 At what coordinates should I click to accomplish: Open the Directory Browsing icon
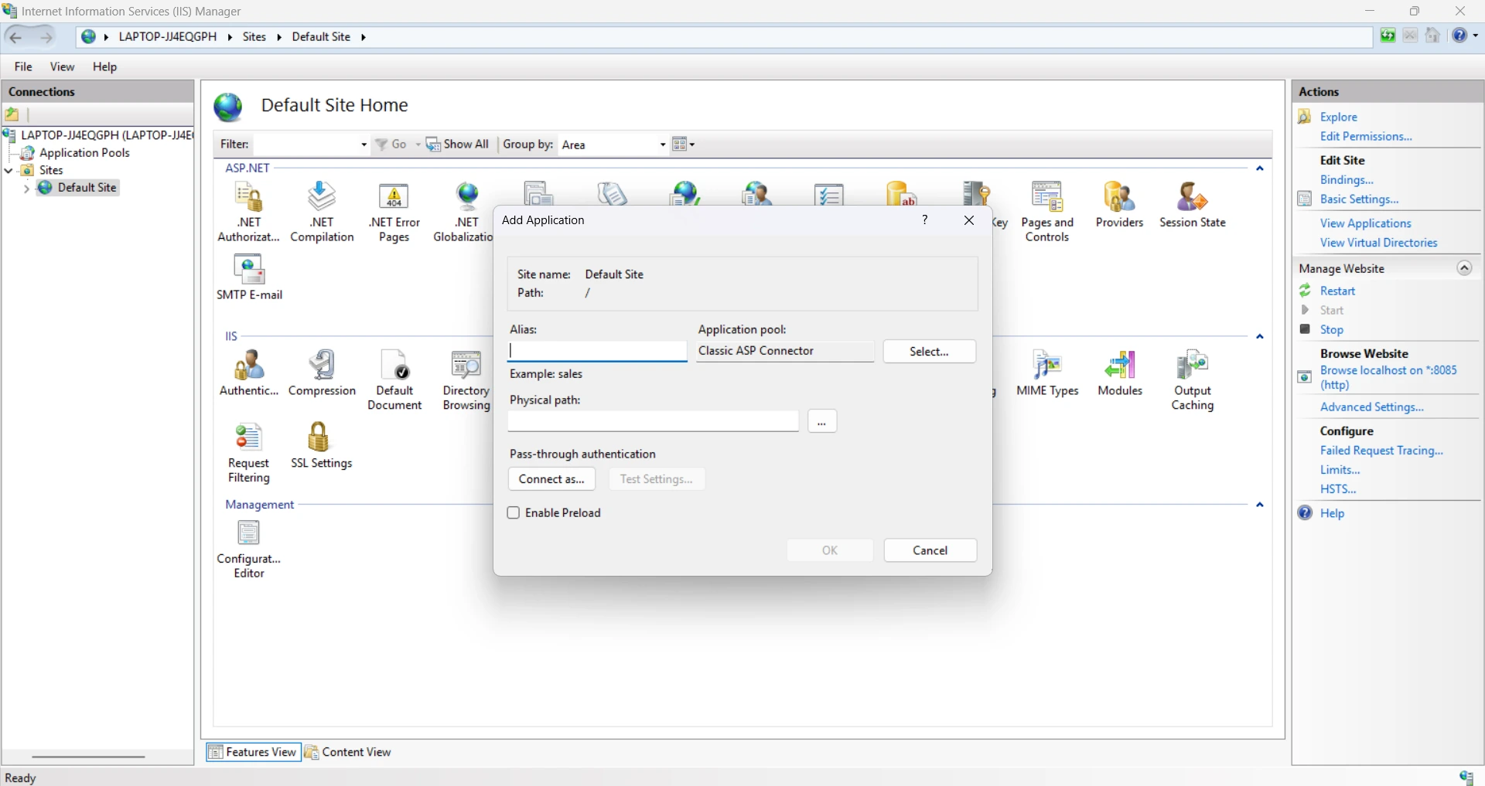pos(466,380)
